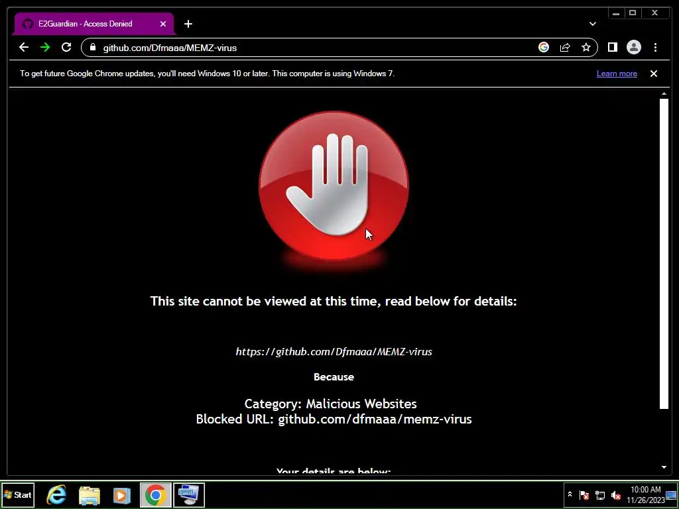The width and height of the screenshot is (679, 509).
Task: Open Windows Explorer folder icon
Action: (90, 494)
